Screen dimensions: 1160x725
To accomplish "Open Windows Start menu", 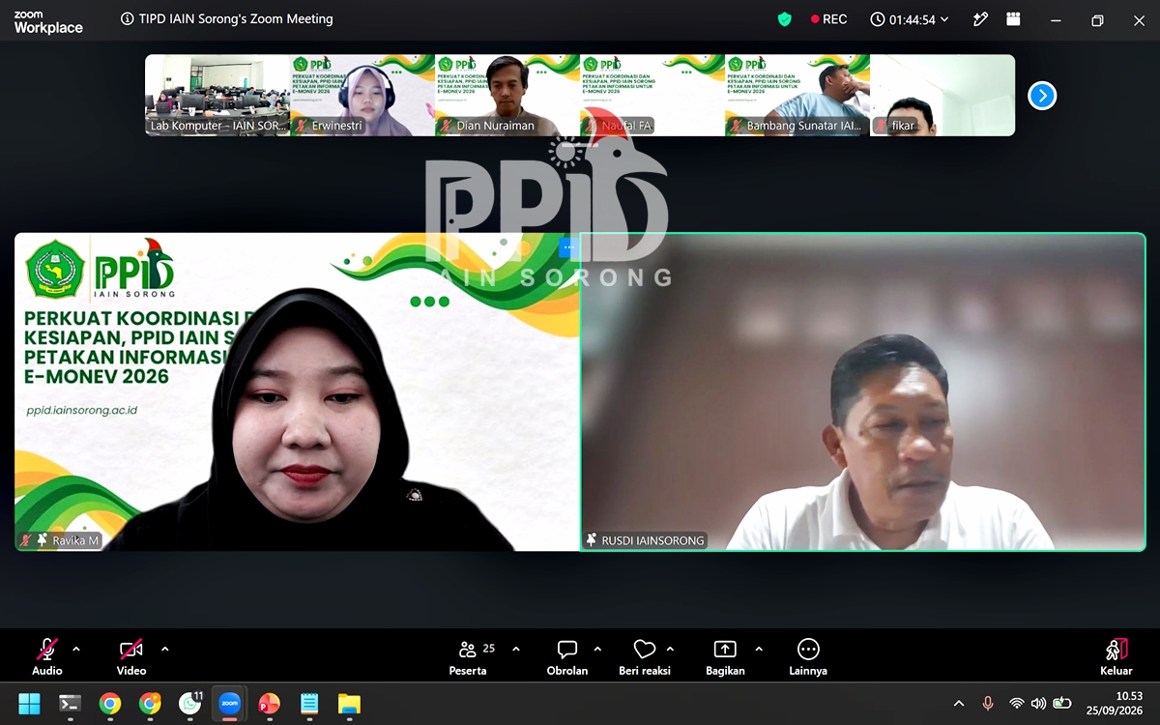I will pos(29,704).
